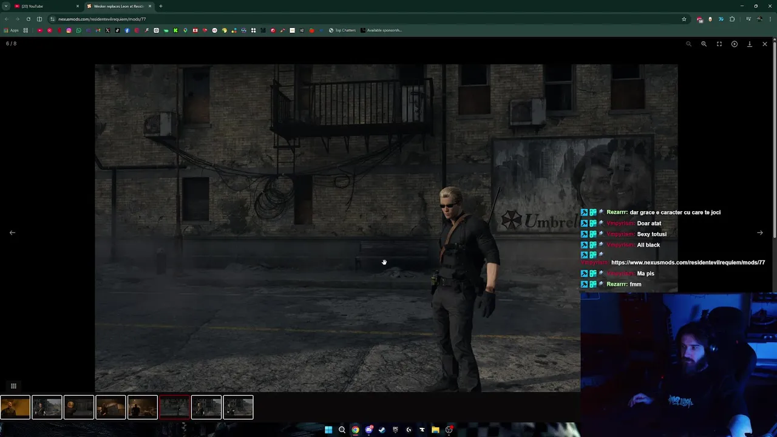Open the Chrome three-dot menu
Image resolution: width=777 pixels, height=437 pixels.
coord(770,19)
